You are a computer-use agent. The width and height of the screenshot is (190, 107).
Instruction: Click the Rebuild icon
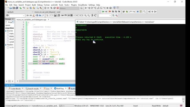[55, 8]
